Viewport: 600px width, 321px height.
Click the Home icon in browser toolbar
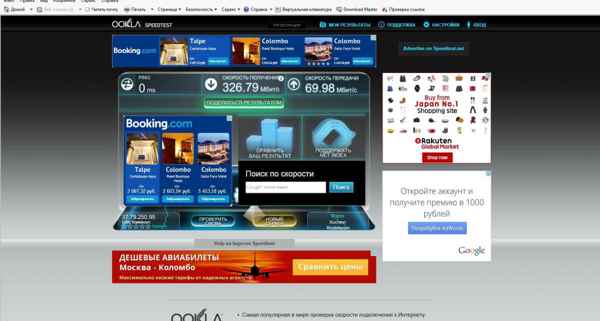tap(6, 9)
